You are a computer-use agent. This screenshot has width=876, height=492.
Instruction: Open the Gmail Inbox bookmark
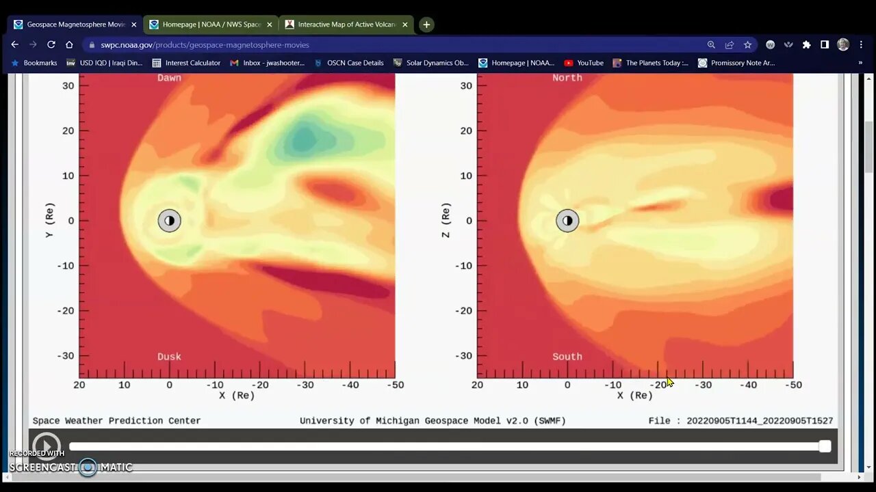click(x=268, y=63)
